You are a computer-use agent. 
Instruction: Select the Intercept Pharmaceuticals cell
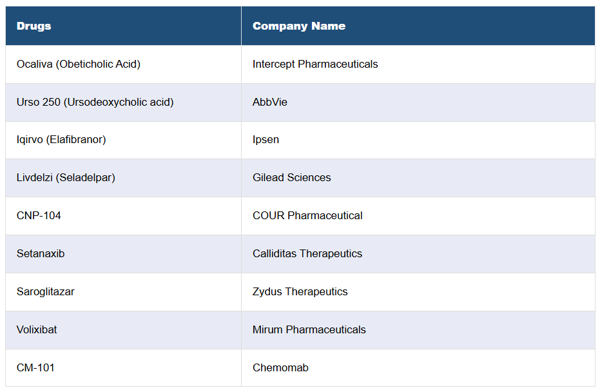(315, 64)
